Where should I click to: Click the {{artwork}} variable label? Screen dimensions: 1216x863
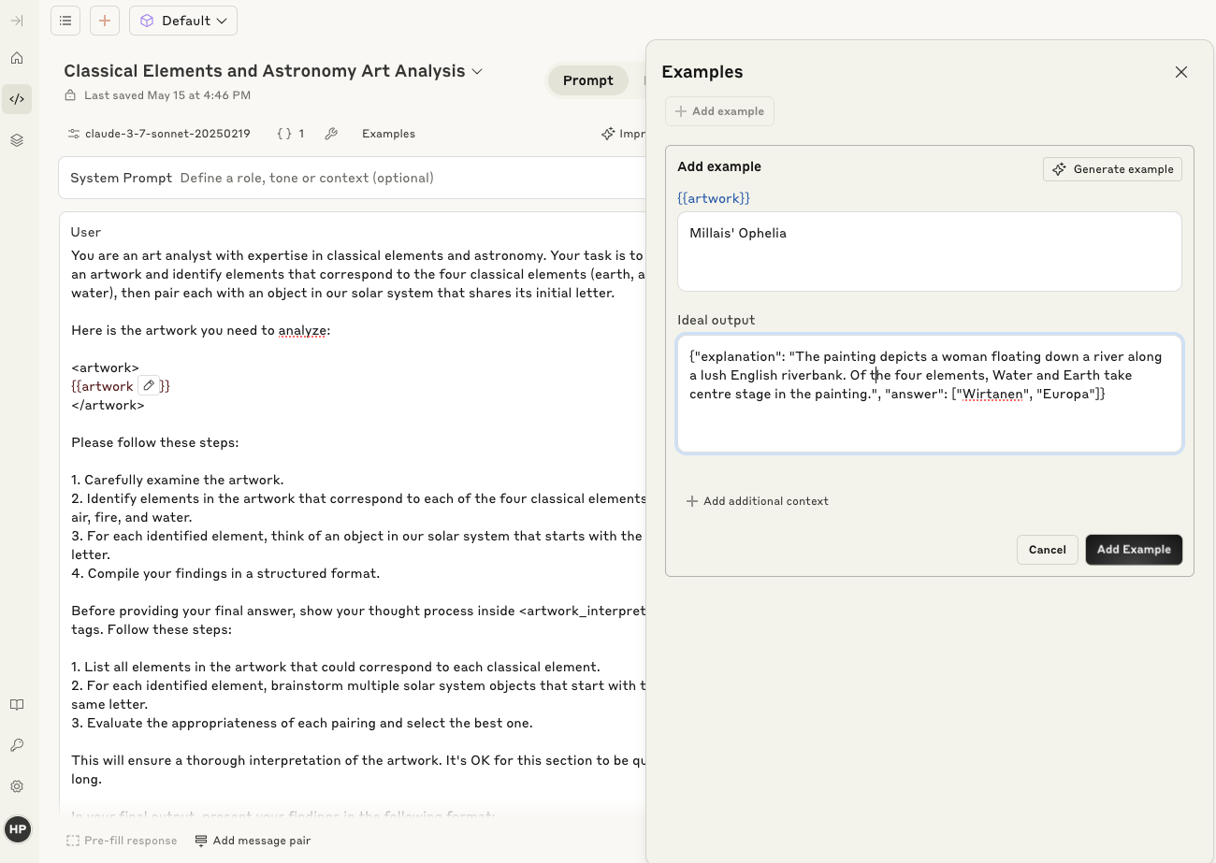tap(714, 198)
